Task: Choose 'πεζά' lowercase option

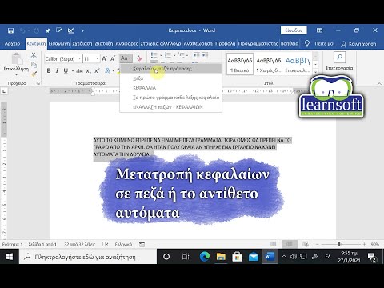Action: (170, 78)
